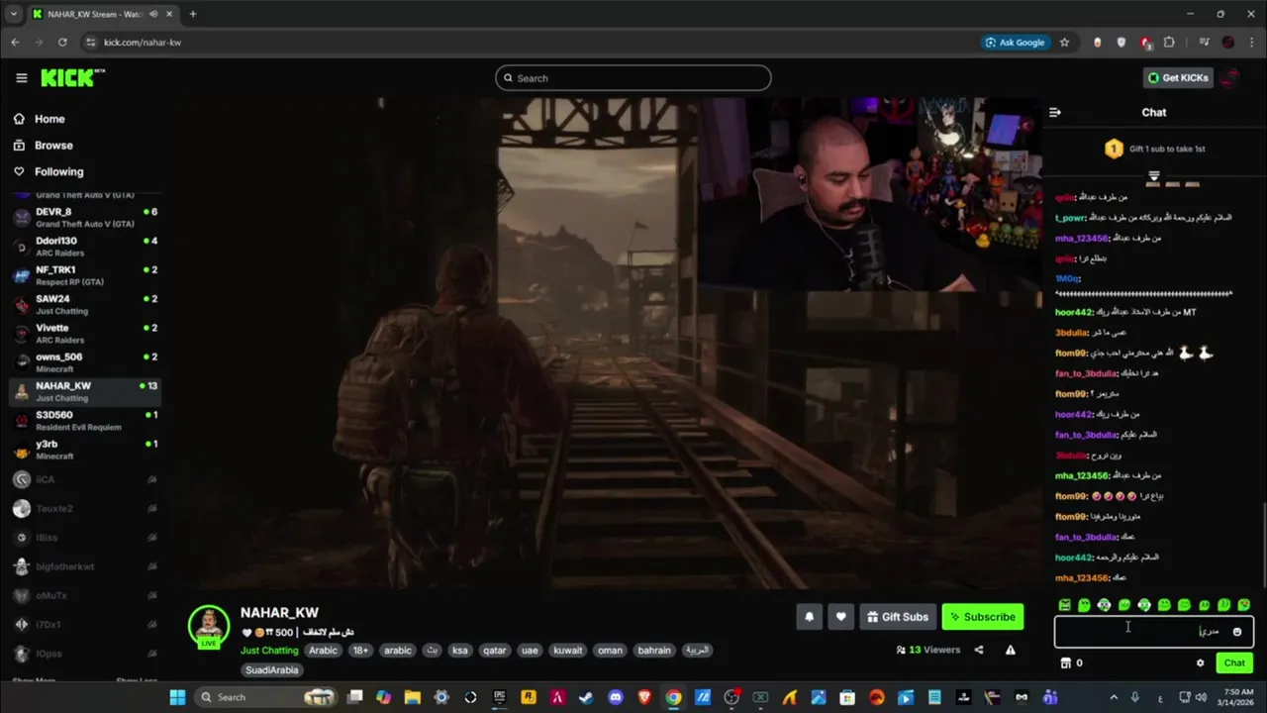Select first green emote in quick emote bar
Image resolution: width=1267 pixels, height=713 pixels.
click(x=1064, y=605)
